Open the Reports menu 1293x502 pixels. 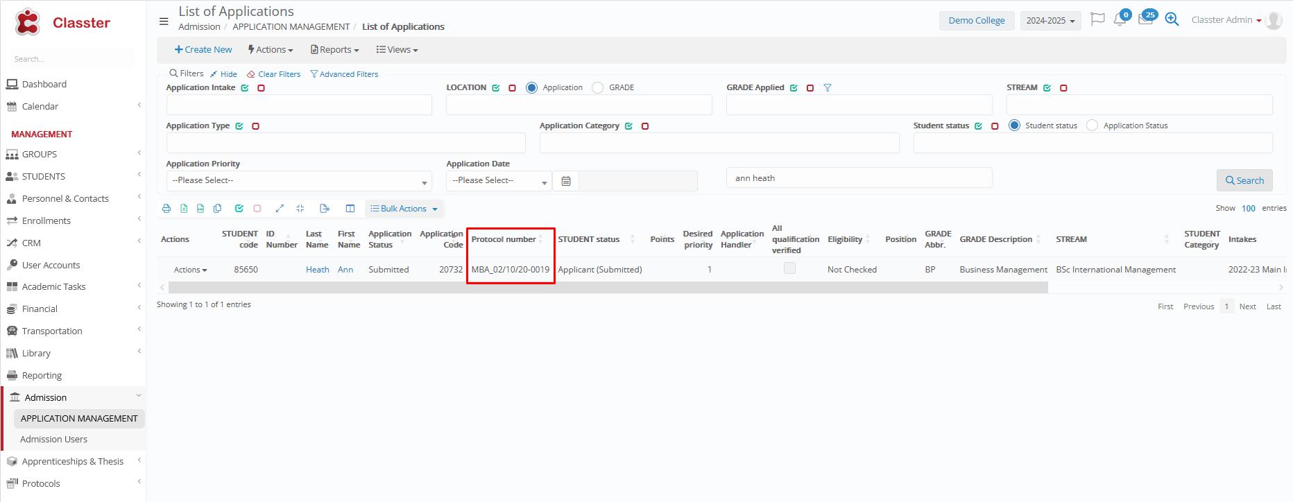point(335,50)
